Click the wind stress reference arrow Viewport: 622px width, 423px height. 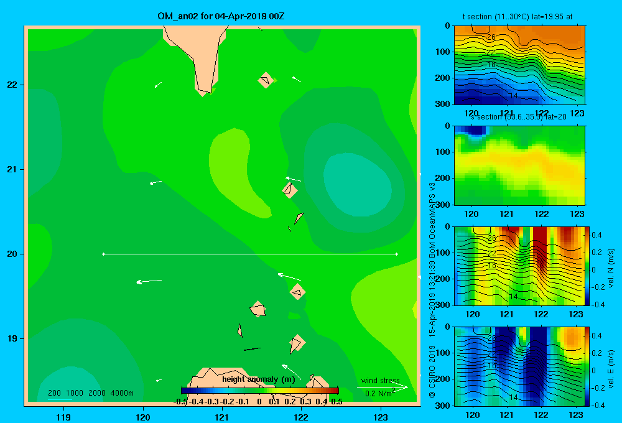point(383,387)
